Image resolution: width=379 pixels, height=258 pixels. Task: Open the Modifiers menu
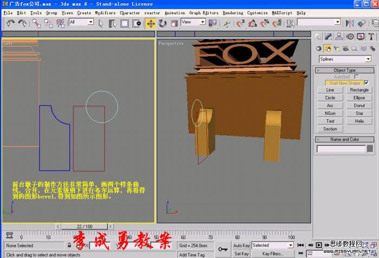[x=104, y=12]
